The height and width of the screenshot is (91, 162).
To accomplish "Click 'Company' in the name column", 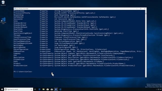I will [x=17, y=53].
